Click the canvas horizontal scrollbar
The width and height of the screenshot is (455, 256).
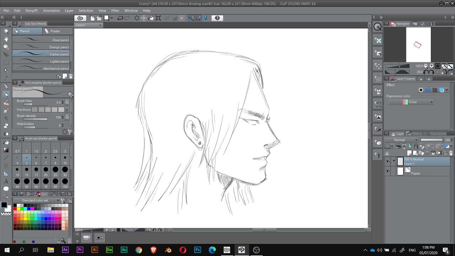[264, 230]
